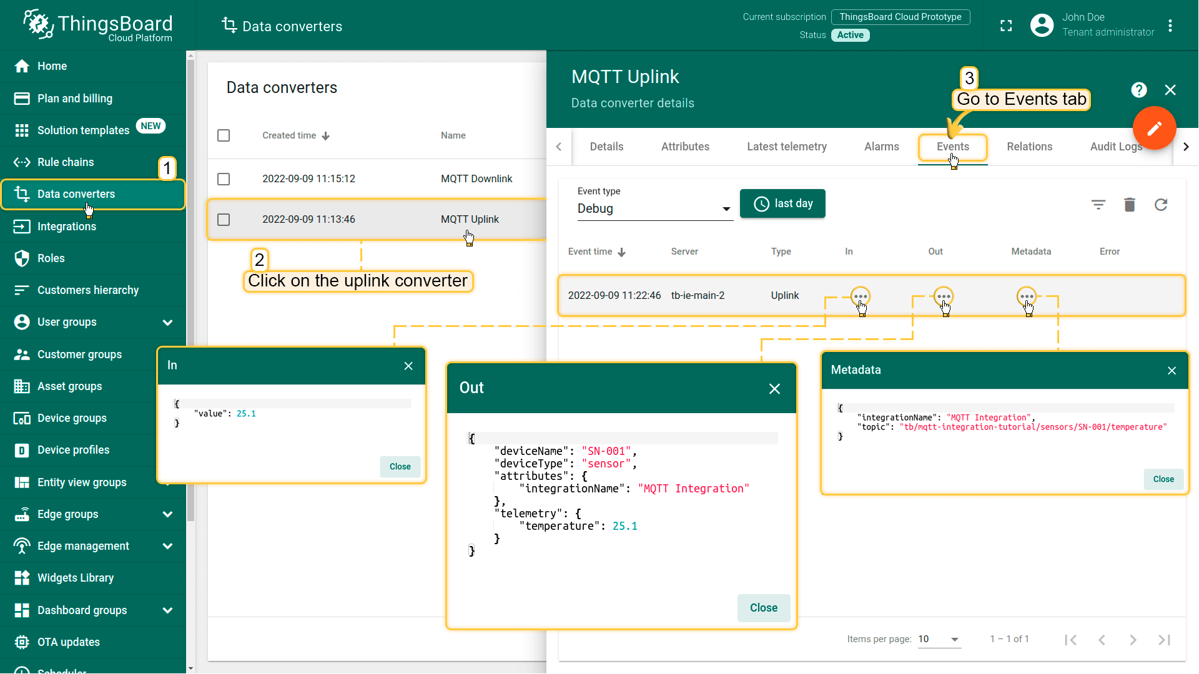The image size is (1199, 674).
Task: Select all data converters checkbox
Action: (x=224, y=135)
